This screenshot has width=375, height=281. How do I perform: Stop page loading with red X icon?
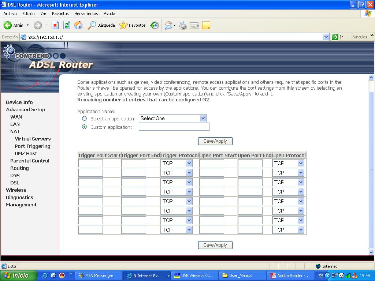coord(55,25)
